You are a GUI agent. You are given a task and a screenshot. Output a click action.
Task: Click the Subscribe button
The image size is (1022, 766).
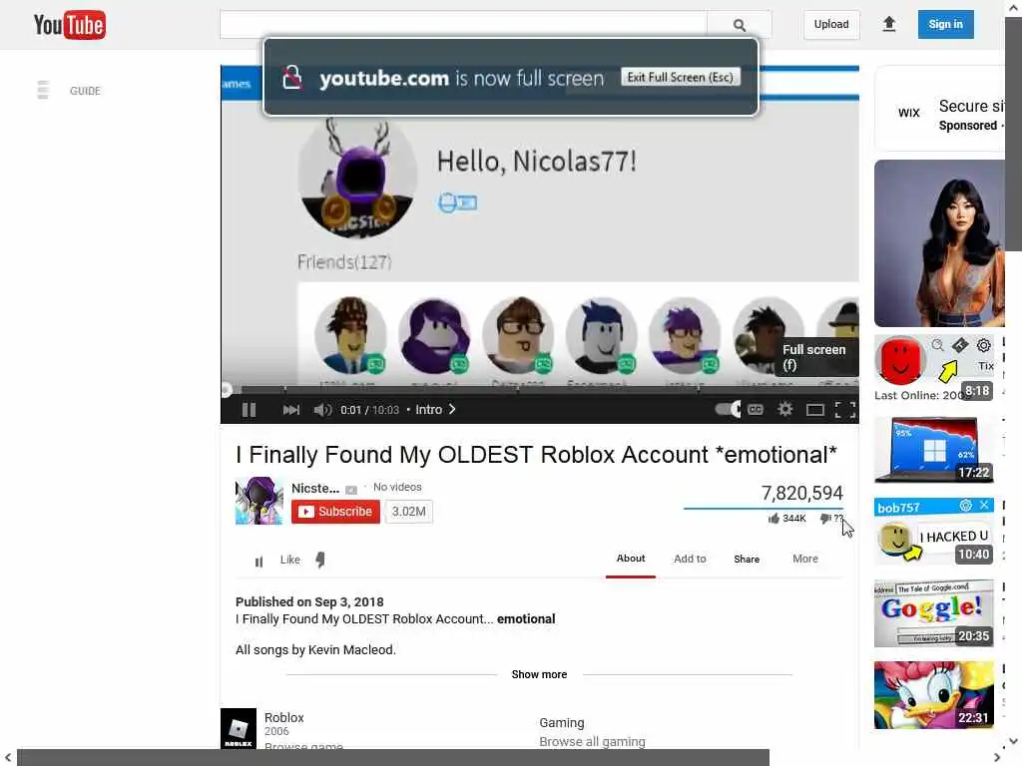tap(335, 512)
